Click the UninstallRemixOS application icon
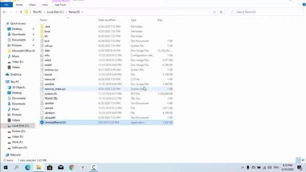 click(x=42, y=122)
